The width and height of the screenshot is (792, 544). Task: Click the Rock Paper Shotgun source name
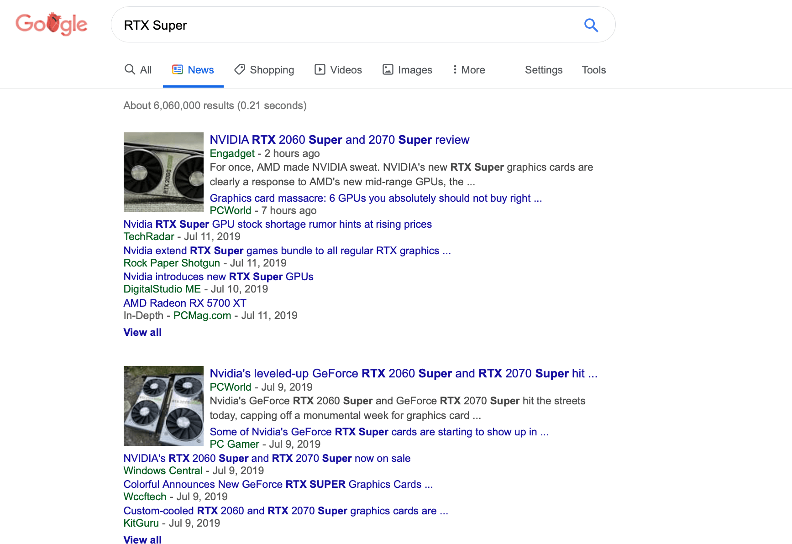click(172, 263)
